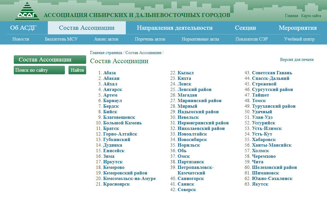
Task: Open the Советская Гавань link
Action: tap(272, 73)
